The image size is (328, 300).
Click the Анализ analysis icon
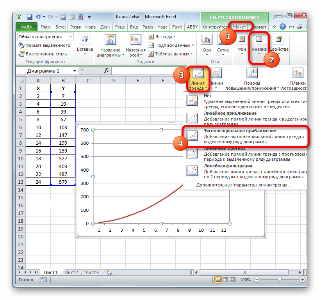pos(259,39)
